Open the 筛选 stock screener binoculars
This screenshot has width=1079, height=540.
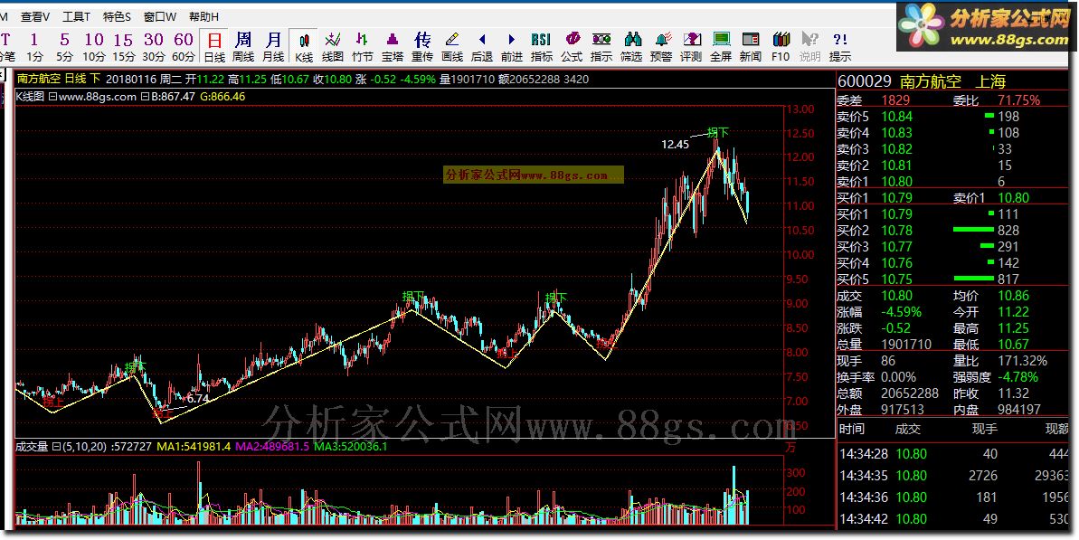click(631, 47)
